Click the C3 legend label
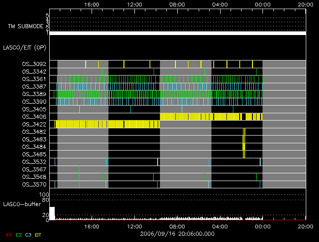The height and width of the screenshot is (242, 319). 29,234
